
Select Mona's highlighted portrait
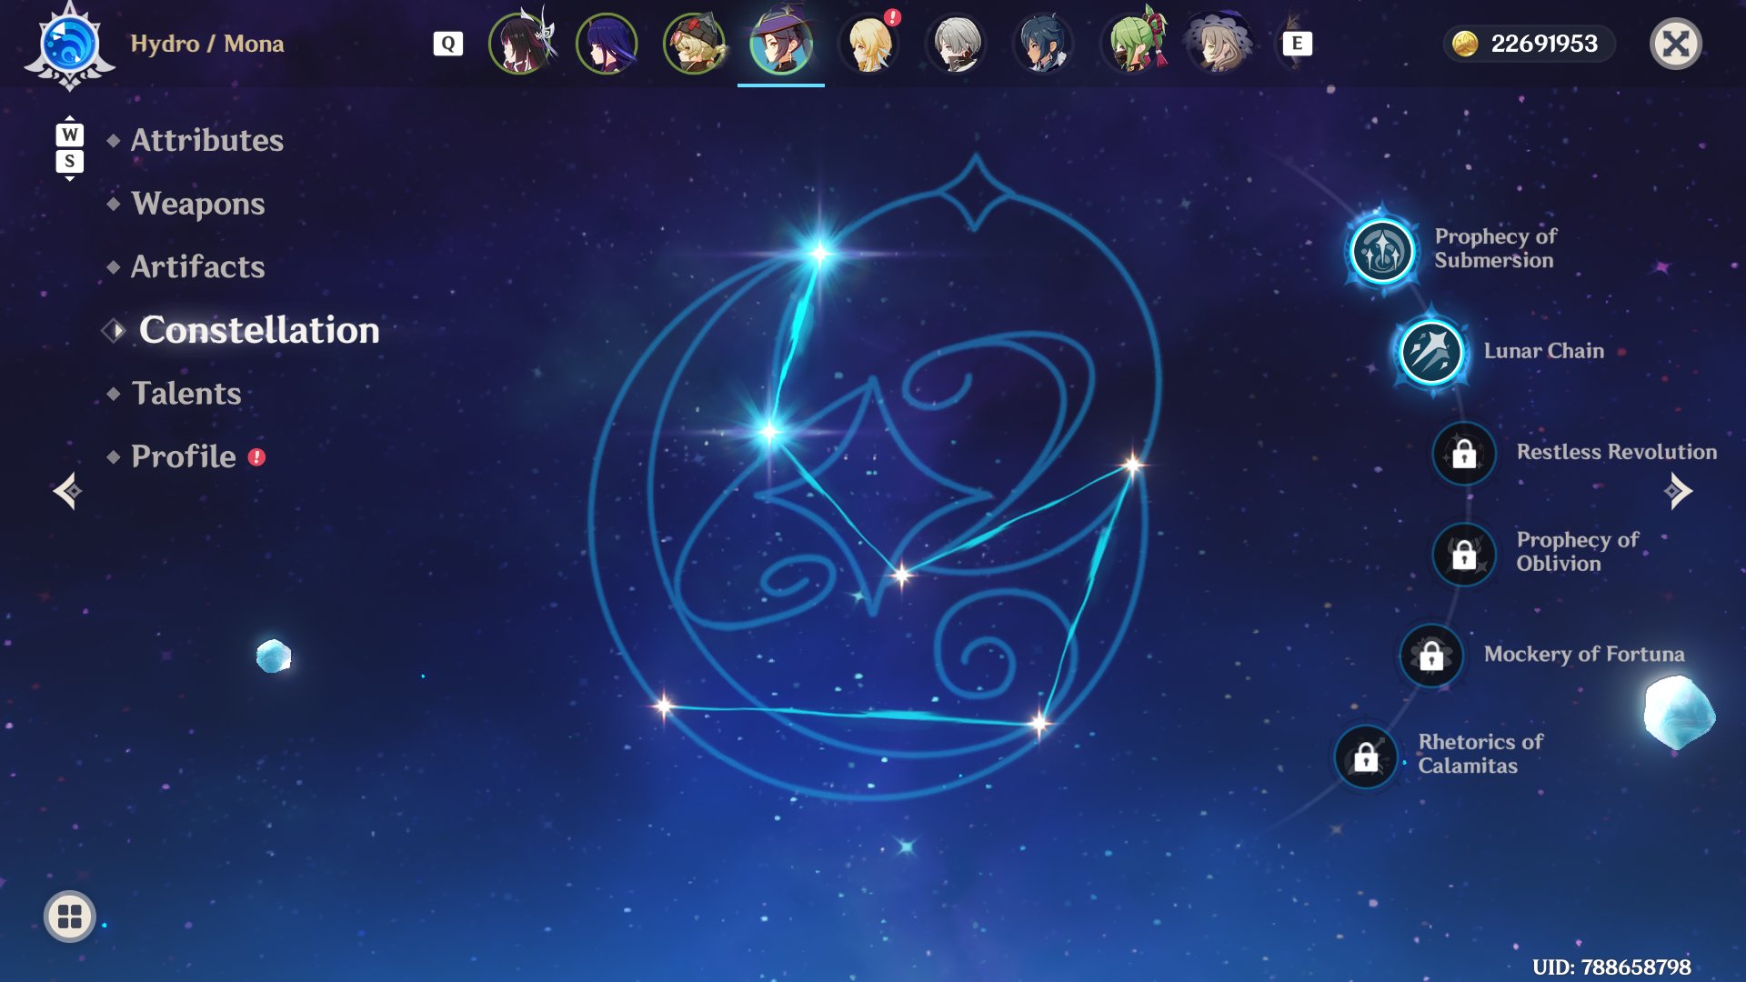[781, 43]
